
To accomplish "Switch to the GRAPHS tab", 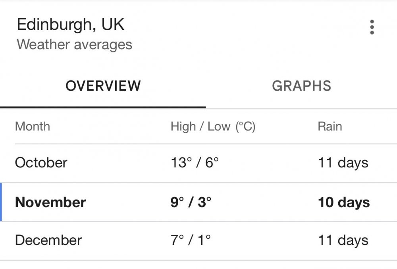I will click(301, 86).
